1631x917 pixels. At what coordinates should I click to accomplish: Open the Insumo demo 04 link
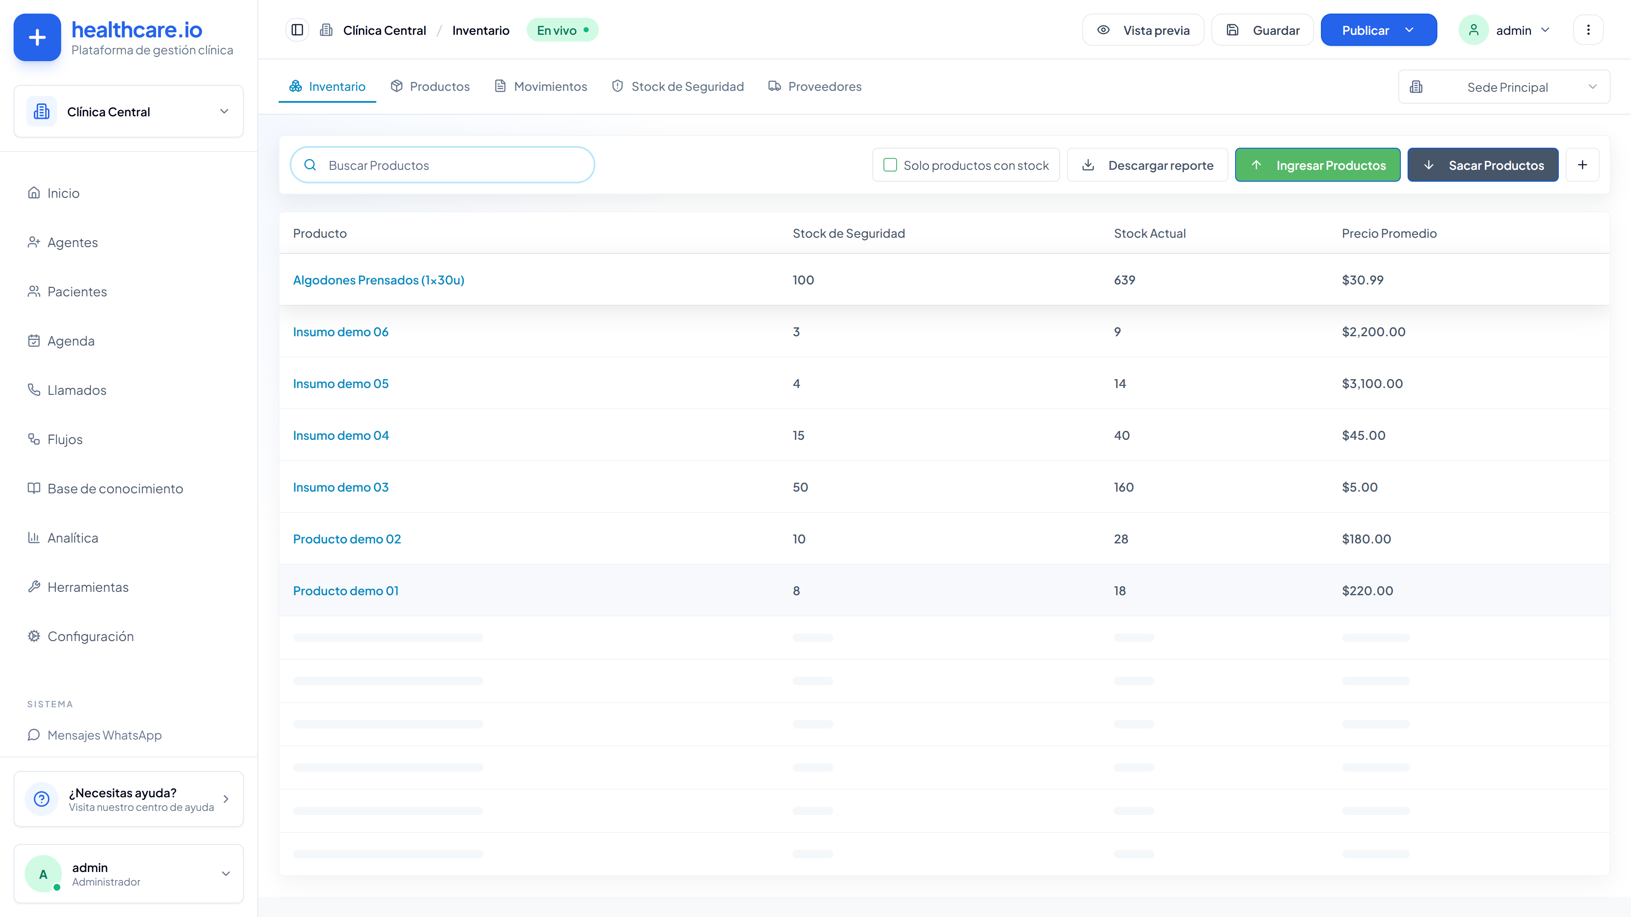[341, 436]
